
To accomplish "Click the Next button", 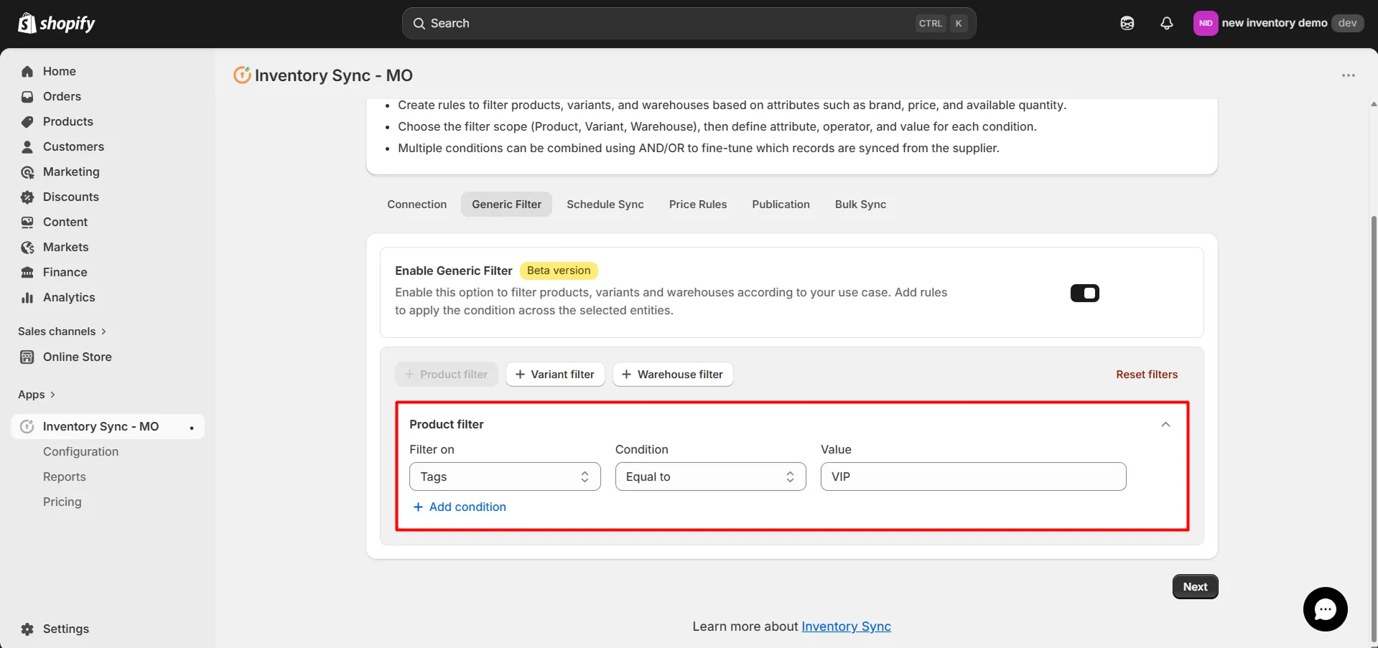I will [1194, 586].
